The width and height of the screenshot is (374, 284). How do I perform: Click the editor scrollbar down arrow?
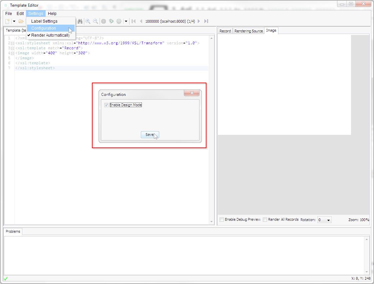click(211, 222)
